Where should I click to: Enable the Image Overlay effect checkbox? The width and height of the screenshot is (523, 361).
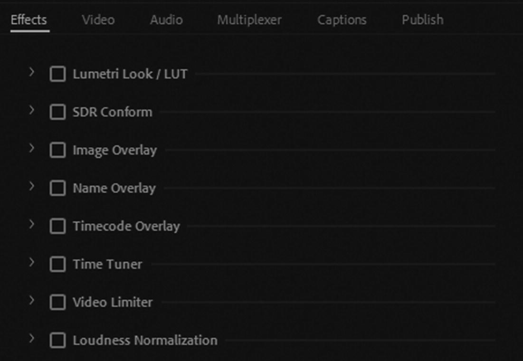[x=57, y=150]
